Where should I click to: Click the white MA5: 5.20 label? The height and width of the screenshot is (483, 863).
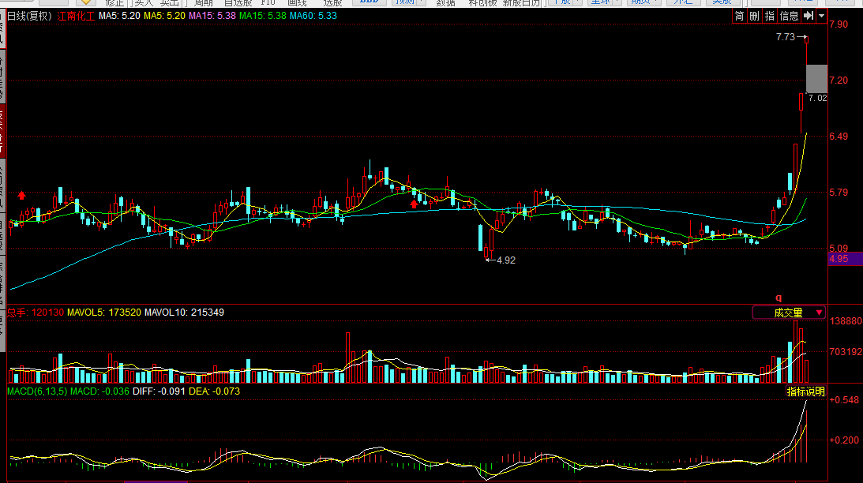119,16
